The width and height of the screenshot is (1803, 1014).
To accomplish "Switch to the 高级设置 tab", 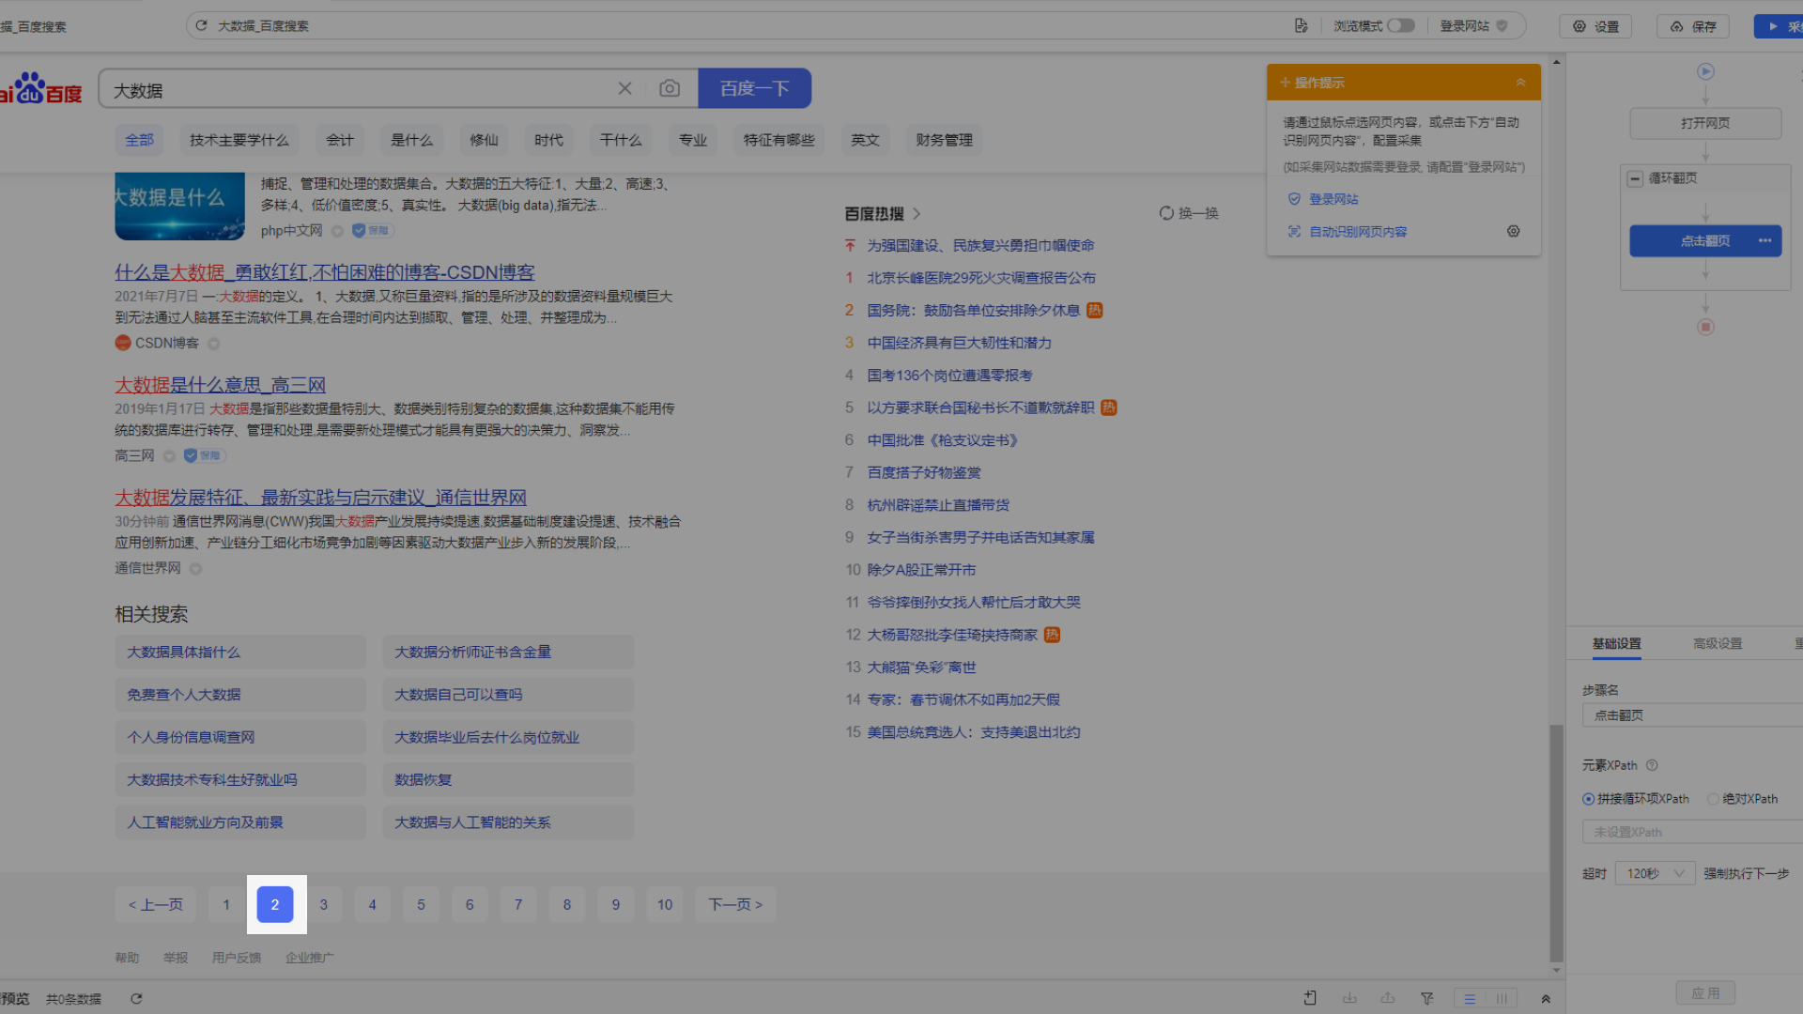I will [x=1717, y=643].
